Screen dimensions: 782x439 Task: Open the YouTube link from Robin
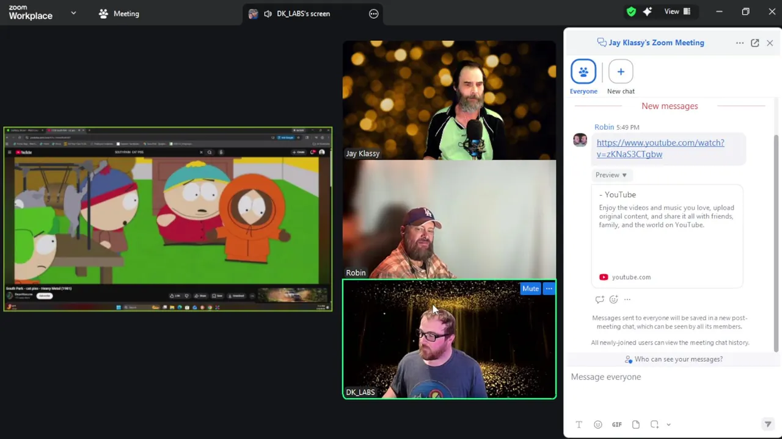(660, 148)
